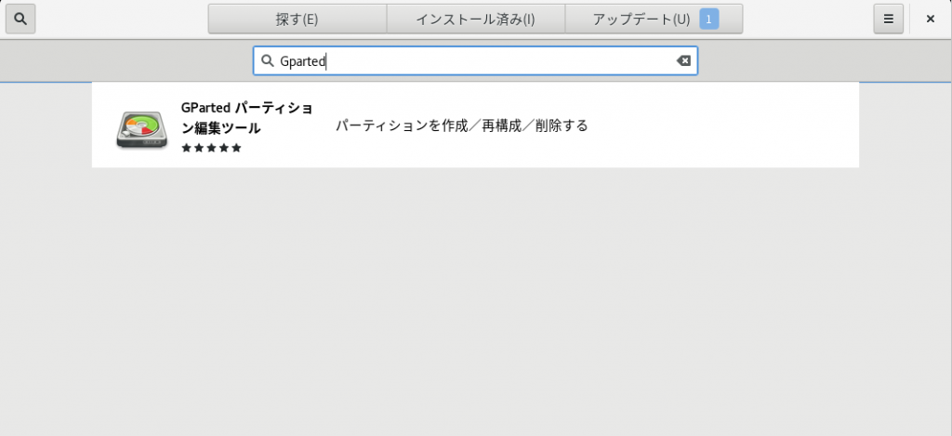Toggle the search magnifier button in header
Screen dimensions: 952x436
(20, 19)
